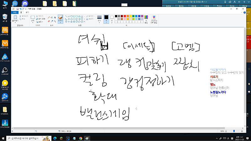Open the Windows Start button
The image size is (251, 141).
pyautogui.click(x=3, y=138)
